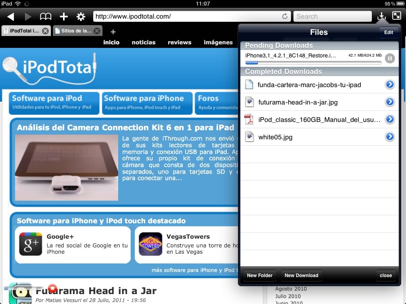Tap Edit in the Files panel

(x=389, y=32)
